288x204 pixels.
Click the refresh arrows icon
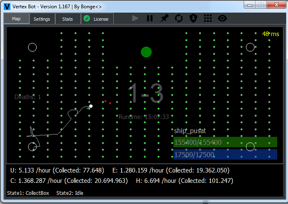(179, 18)
